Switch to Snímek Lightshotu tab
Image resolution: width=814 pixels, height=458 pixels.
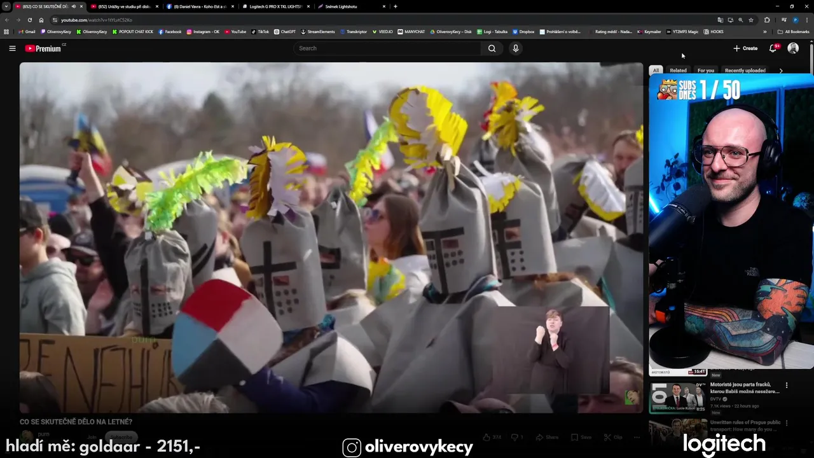tap(352, 6)
